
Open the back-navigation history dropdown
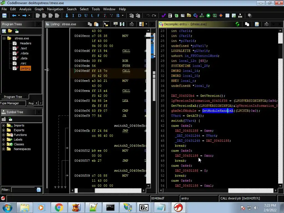[x=19, y=16]
